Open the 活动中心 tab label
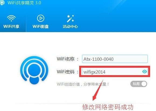 click(x=70, y=26)
